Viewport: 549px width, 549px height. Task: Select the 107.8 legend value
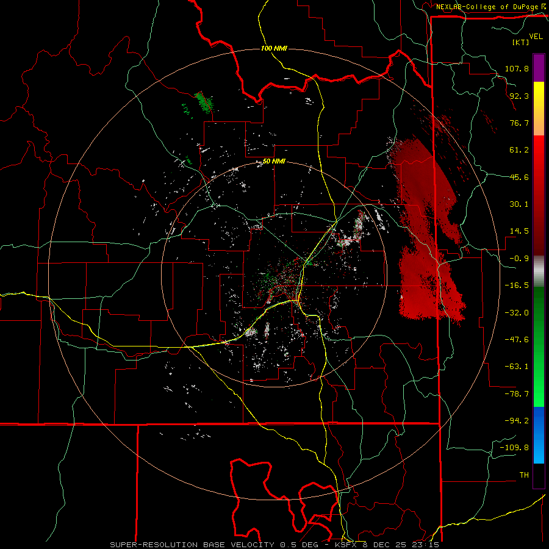(517, 68)
